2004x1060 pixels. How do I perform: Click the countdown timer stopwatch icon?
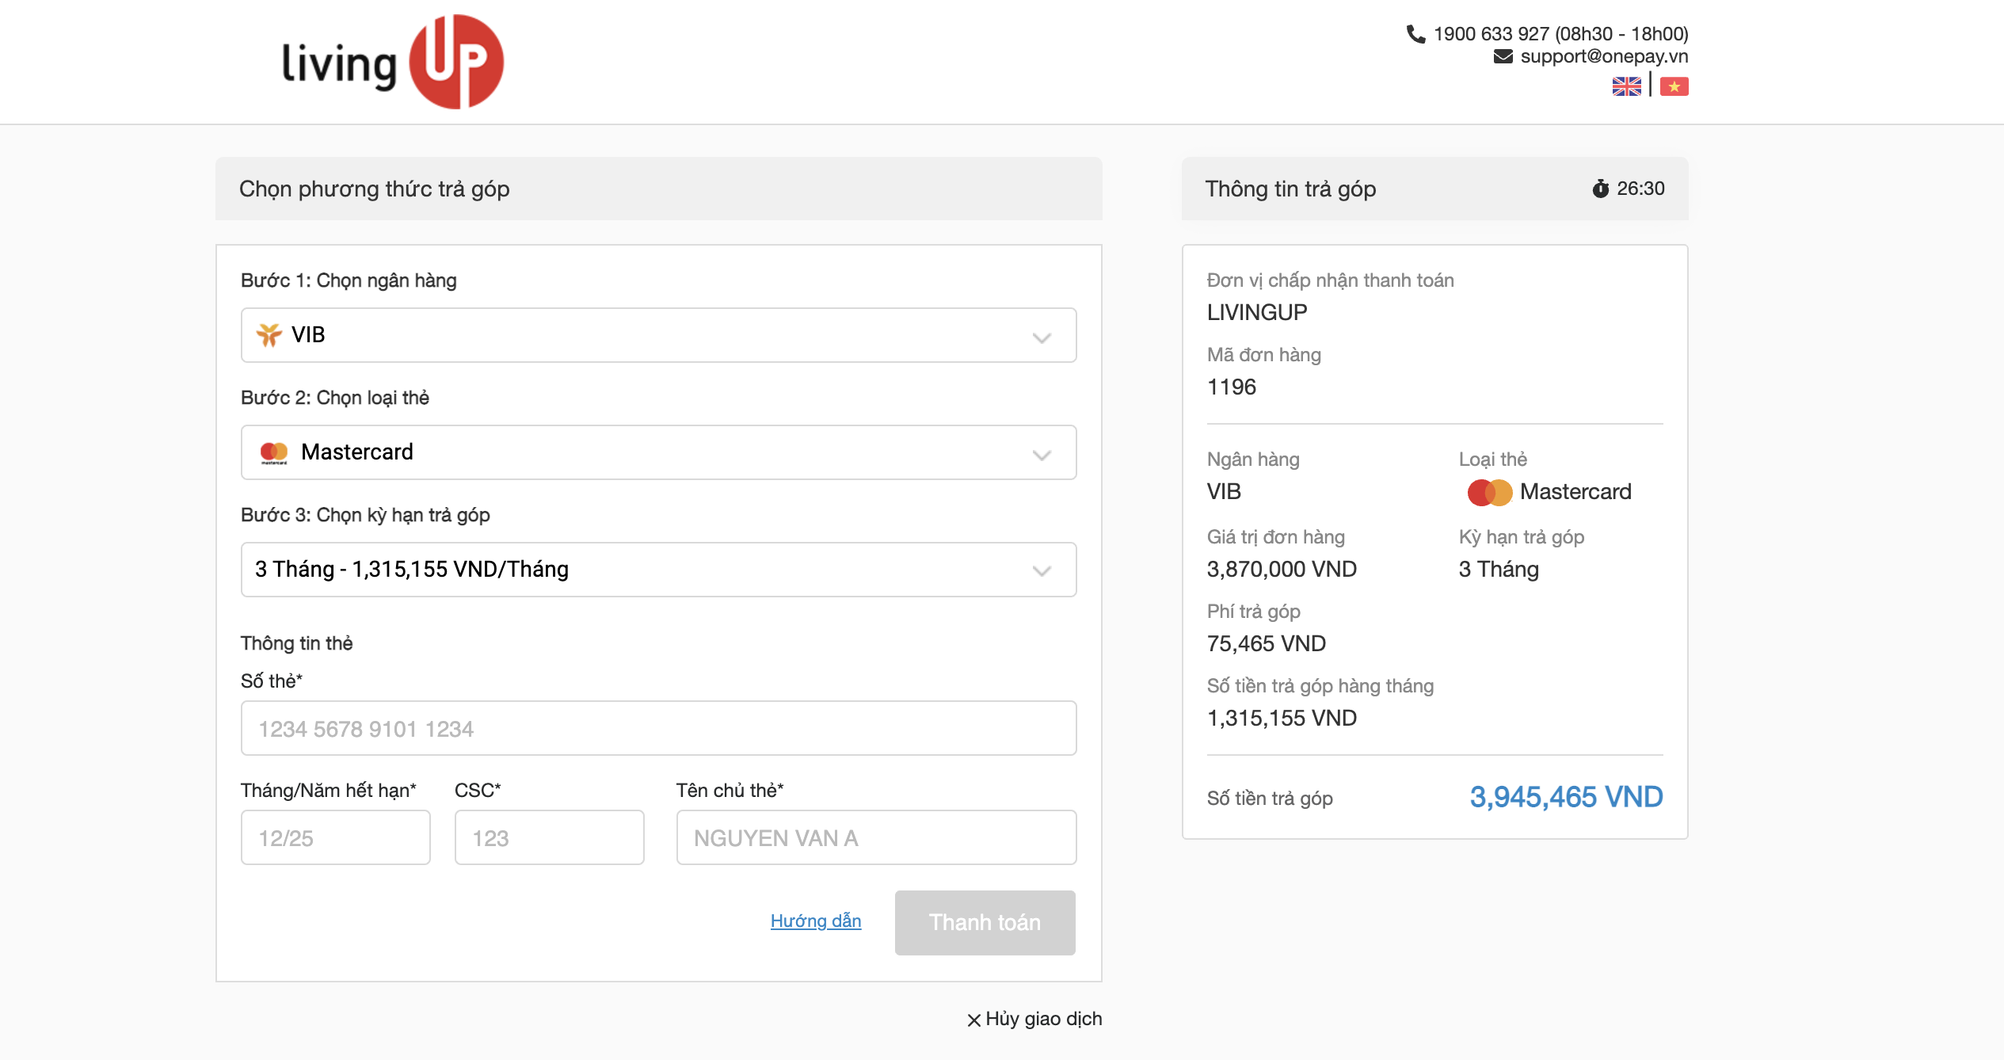click(x=1600, y=189)
